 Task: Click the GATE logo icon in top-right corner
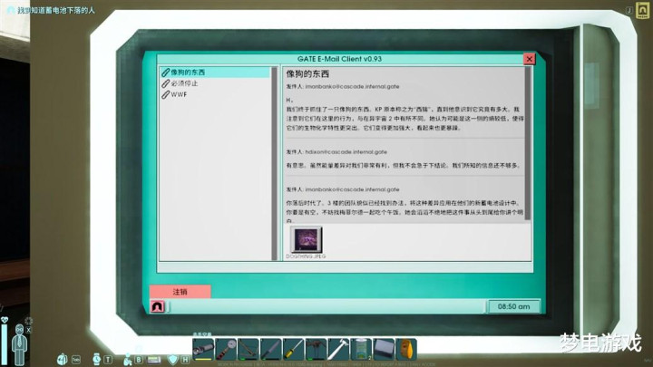pos(643,10)
